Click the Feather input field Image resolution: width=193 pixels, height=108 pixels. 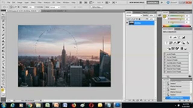click(31, 7)
